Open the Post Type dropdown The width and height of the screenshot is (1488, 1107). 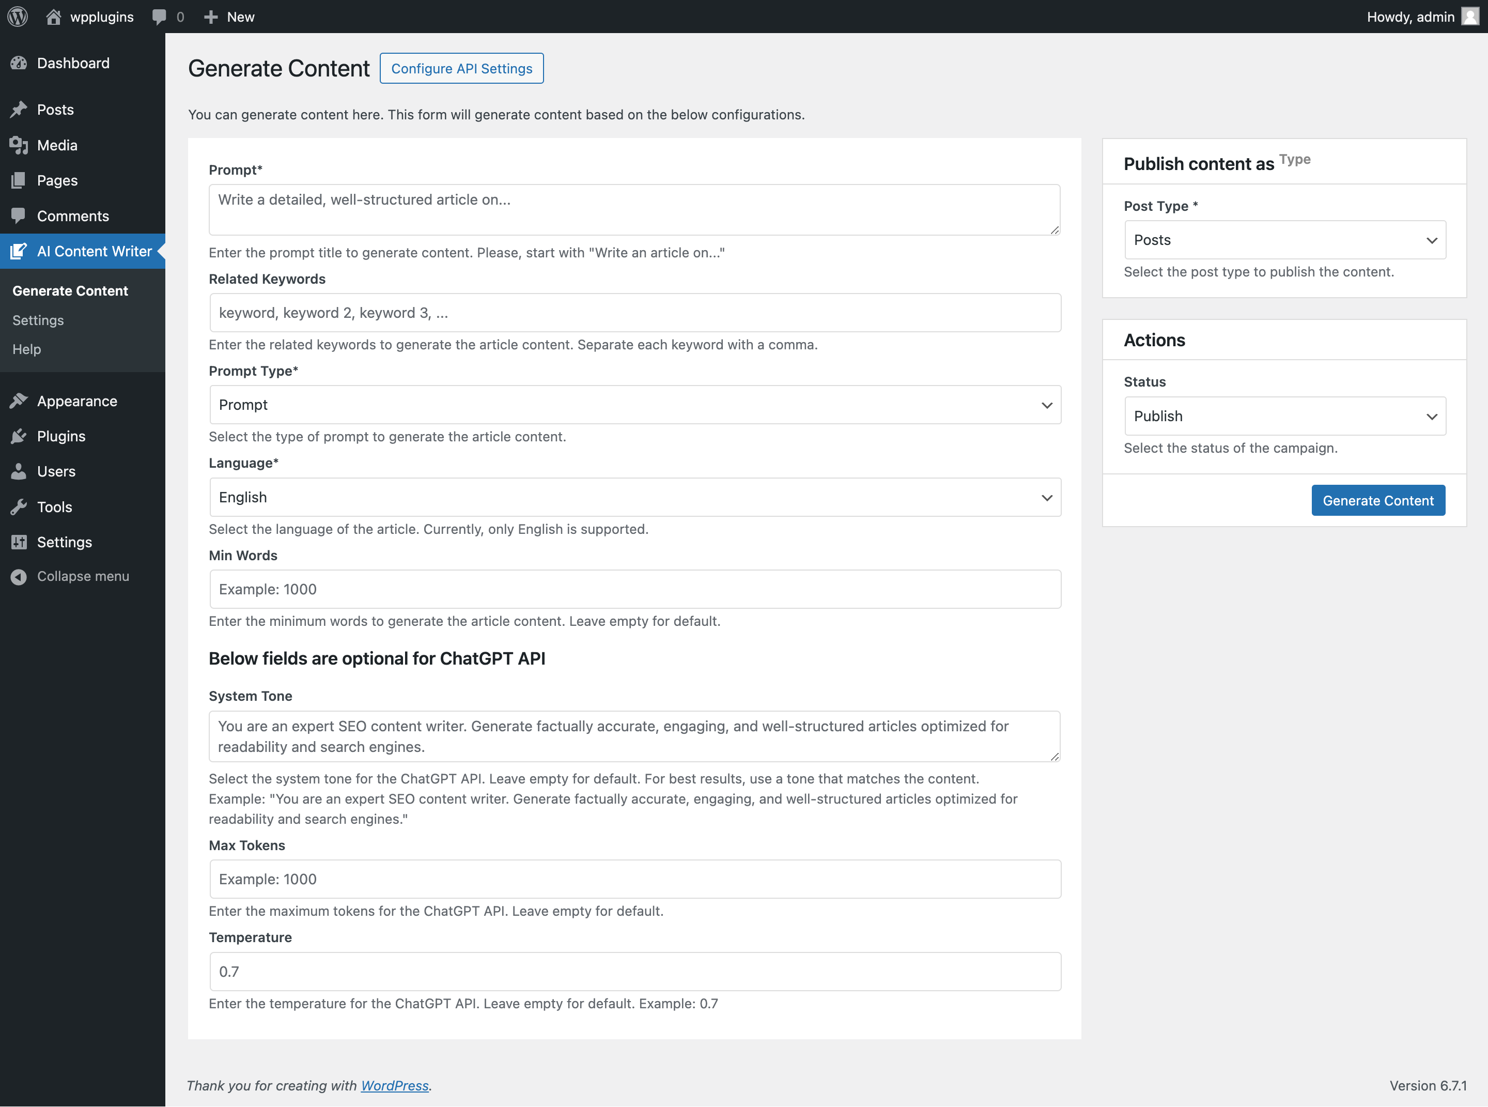coord(1284,240)
